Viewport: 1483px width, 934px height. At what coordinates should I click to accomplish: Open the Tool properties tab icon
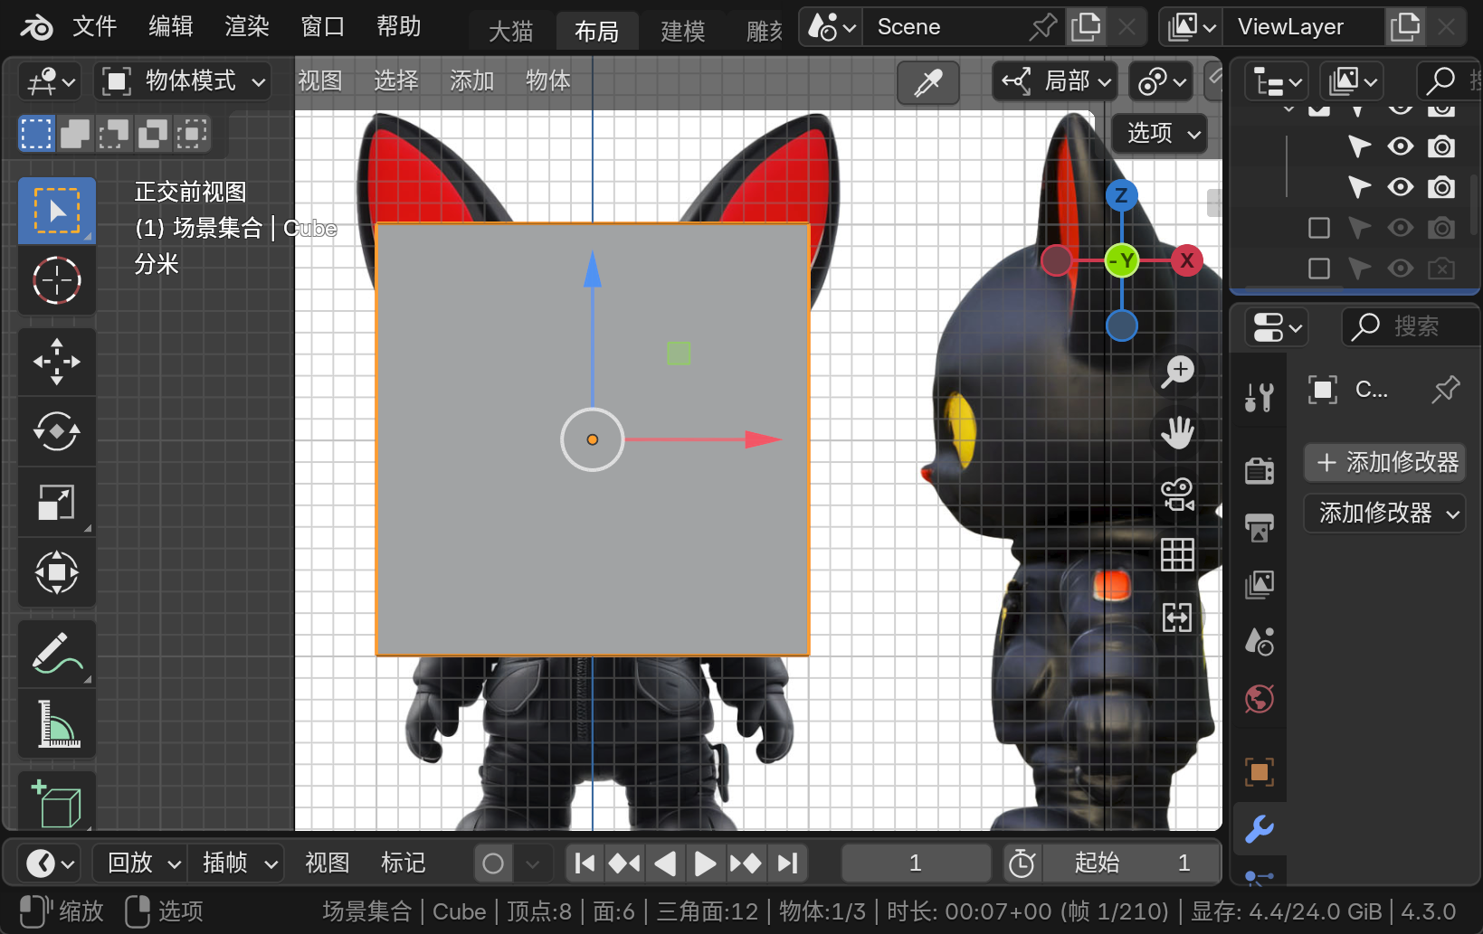1260,397
